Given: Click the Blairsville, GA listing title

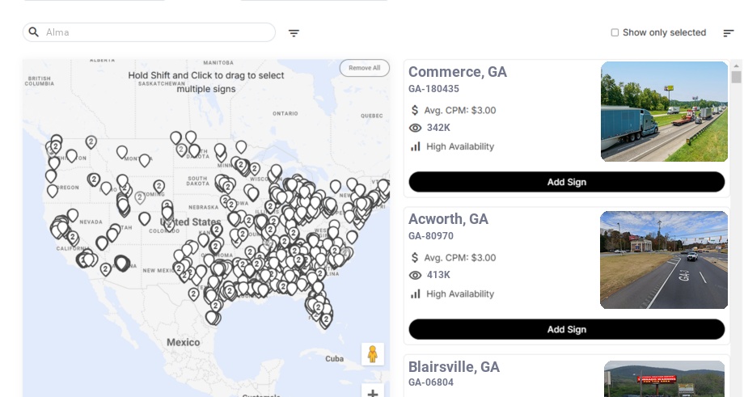Looking at the screenshot, I should (454, 367).
